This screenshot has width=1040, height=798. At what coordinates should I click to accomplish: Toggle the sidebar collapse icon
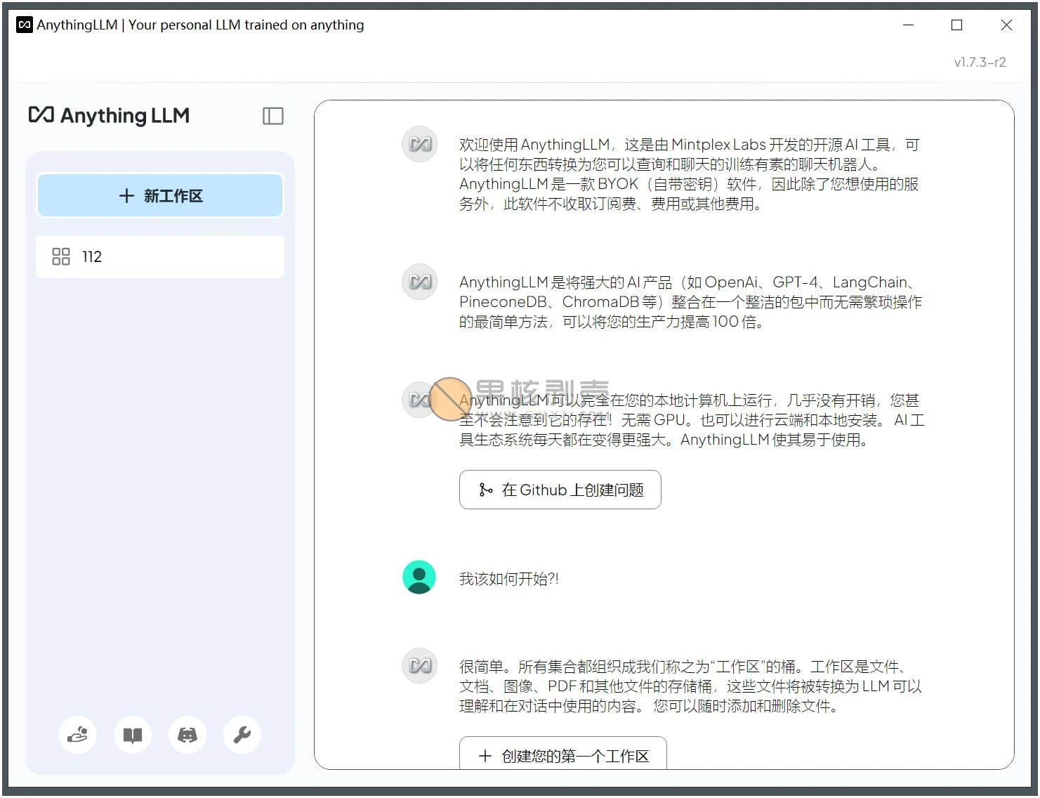pyautogui.click(x=272, y=116)
